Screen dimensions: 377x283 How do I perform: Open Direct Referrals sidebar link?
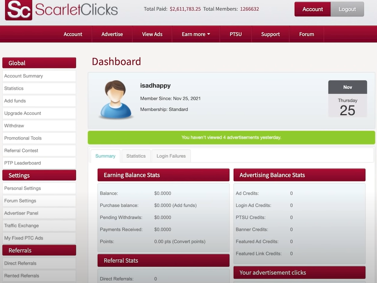pyautogui.click(x=39, y=263)
